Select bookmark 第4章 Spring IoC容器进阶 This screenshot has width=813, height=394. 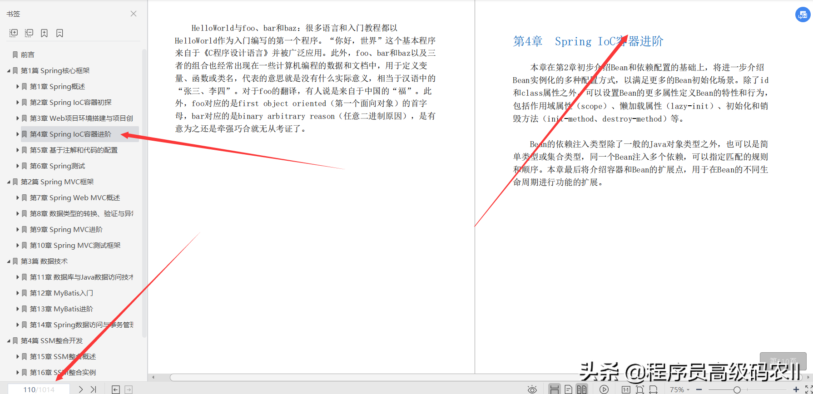(70, 134)
